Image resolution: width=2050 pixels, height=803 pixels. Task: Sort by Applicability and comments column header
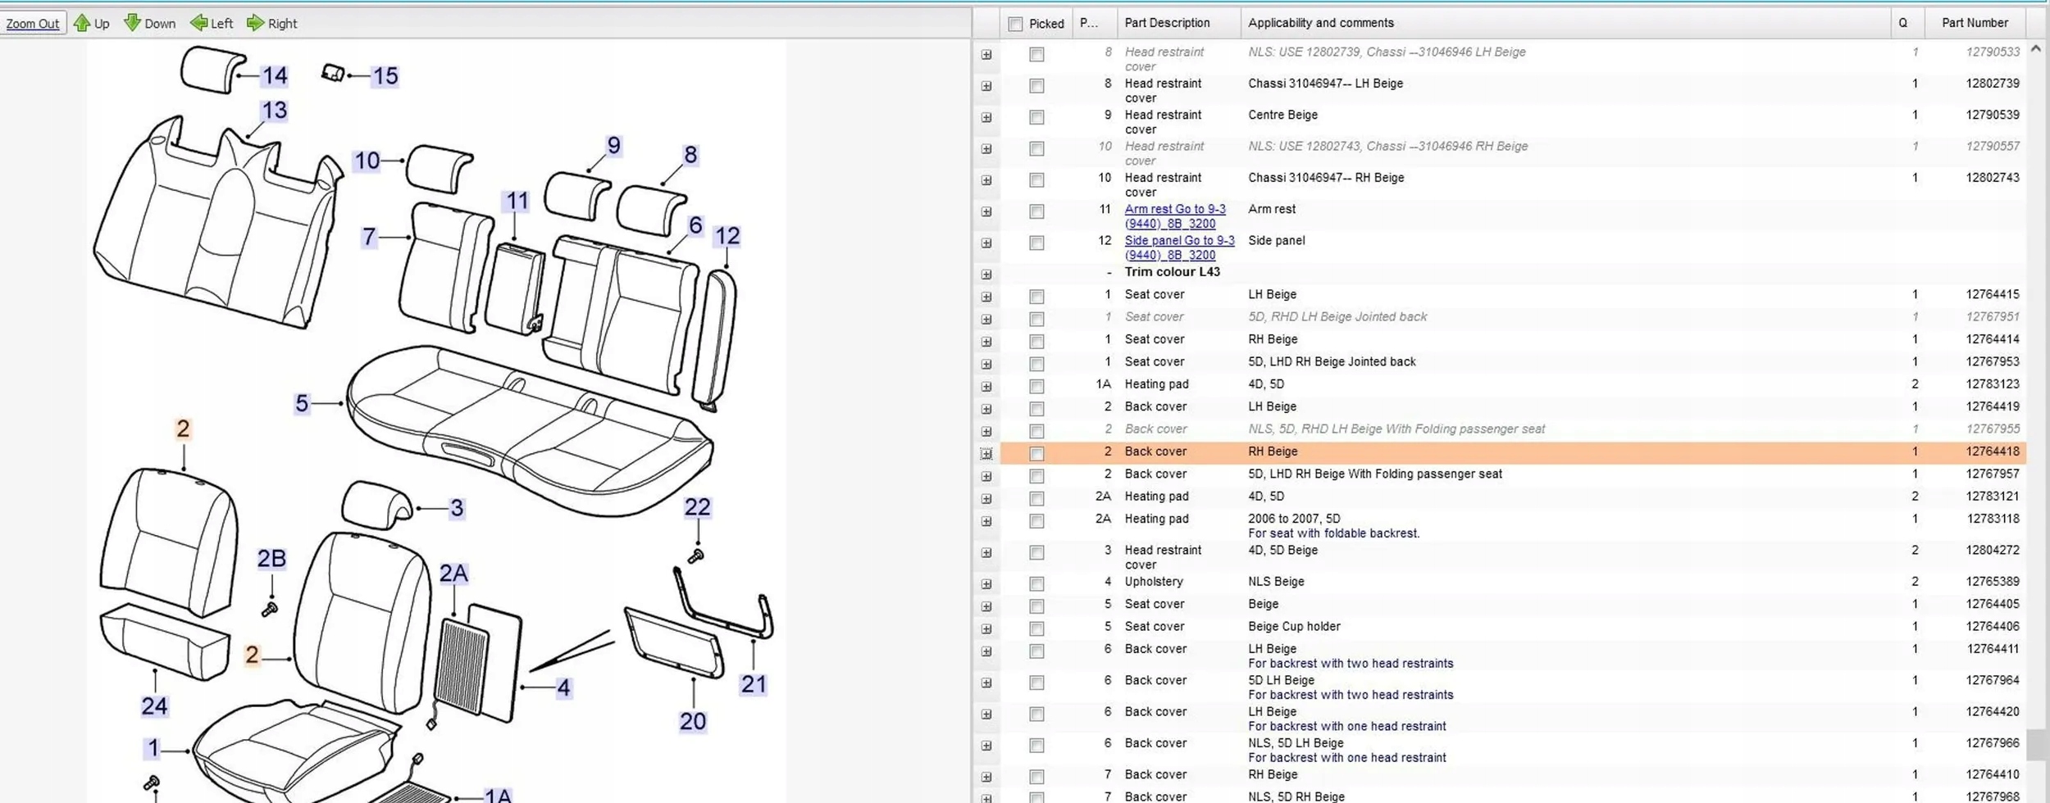(1565, 23)
